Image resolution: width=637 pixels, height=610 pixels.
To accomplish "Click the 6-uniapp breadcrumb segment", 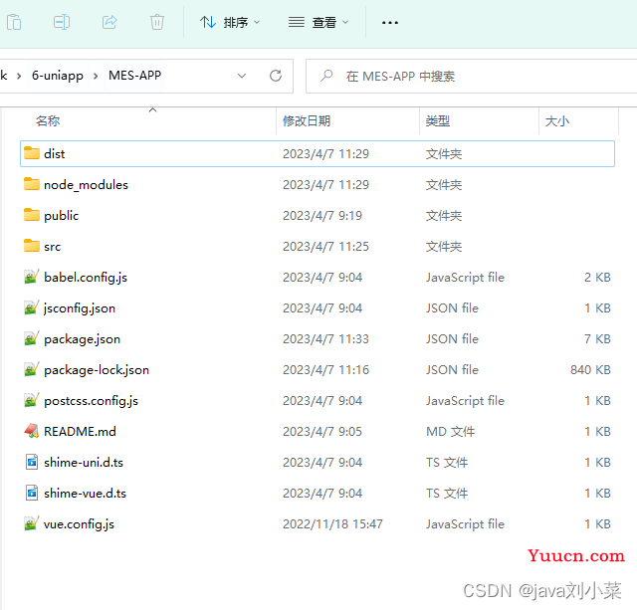I will point(58,76).
